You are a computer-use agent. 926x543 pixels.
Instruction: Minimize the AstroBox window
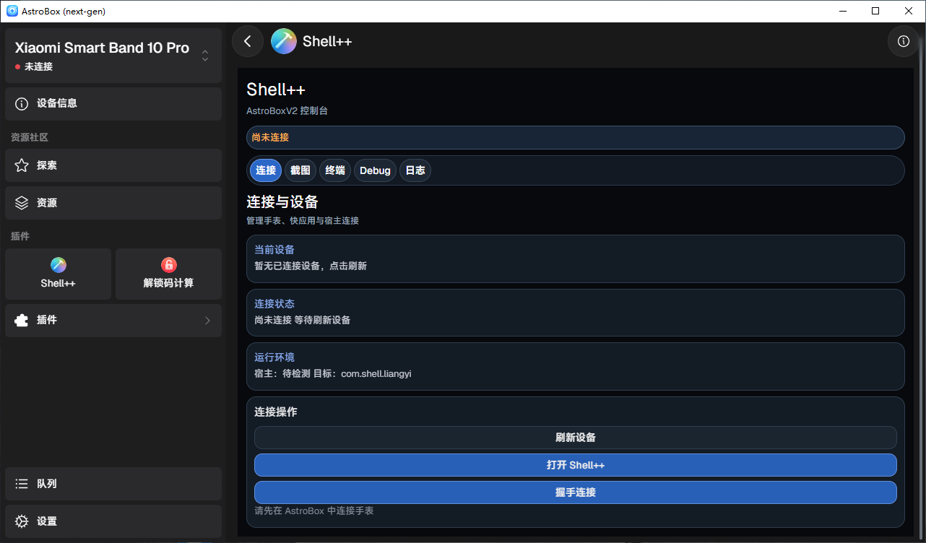pos(842,11)
